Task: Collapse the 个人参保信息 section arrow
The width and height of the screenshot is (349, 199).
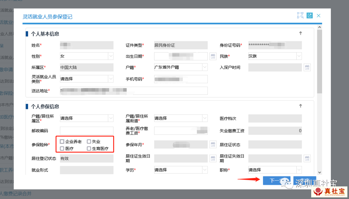Action: tap(301, 106)
